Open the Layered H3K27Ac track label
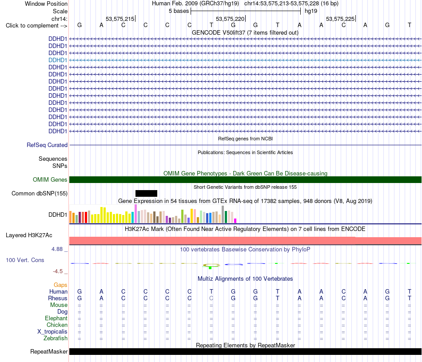422x362 pixels. (29, 235)
